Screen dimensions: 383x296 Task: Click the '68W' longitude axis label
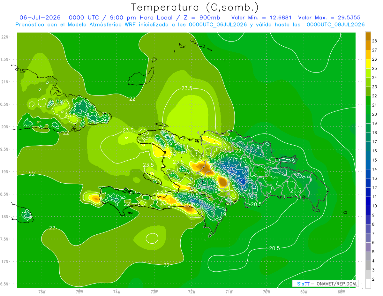[x=341, y=292]
